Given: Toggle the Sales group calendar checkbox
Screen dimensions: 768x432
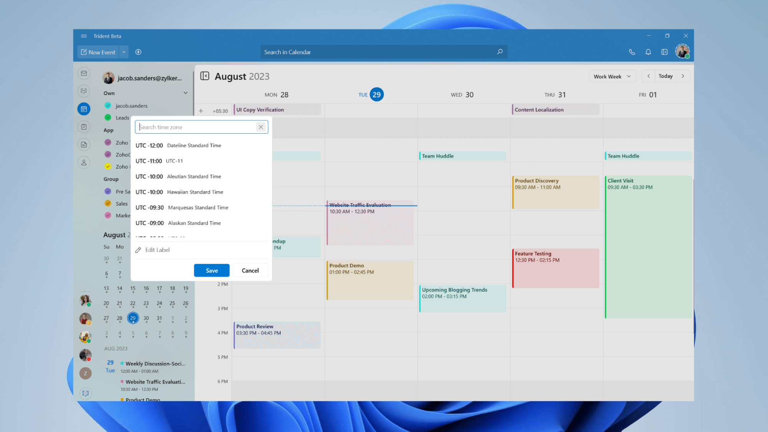Looking at the screenshot, I should pyautogui.click(x=108, y=204).
